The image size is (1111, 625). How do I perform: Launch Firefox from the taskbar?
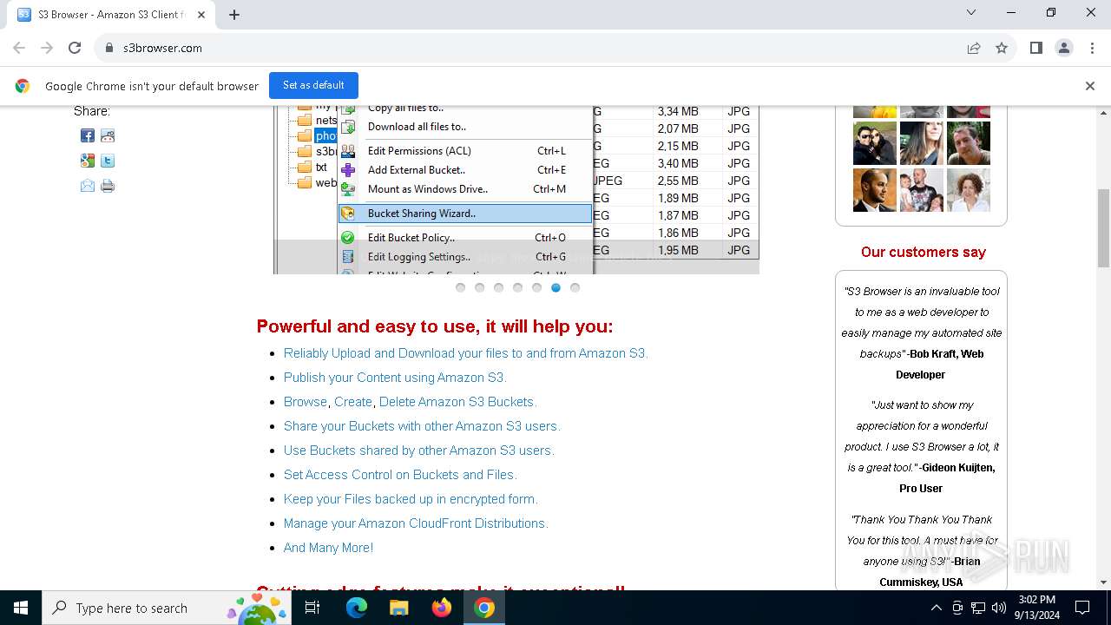(x=442, y=608)
